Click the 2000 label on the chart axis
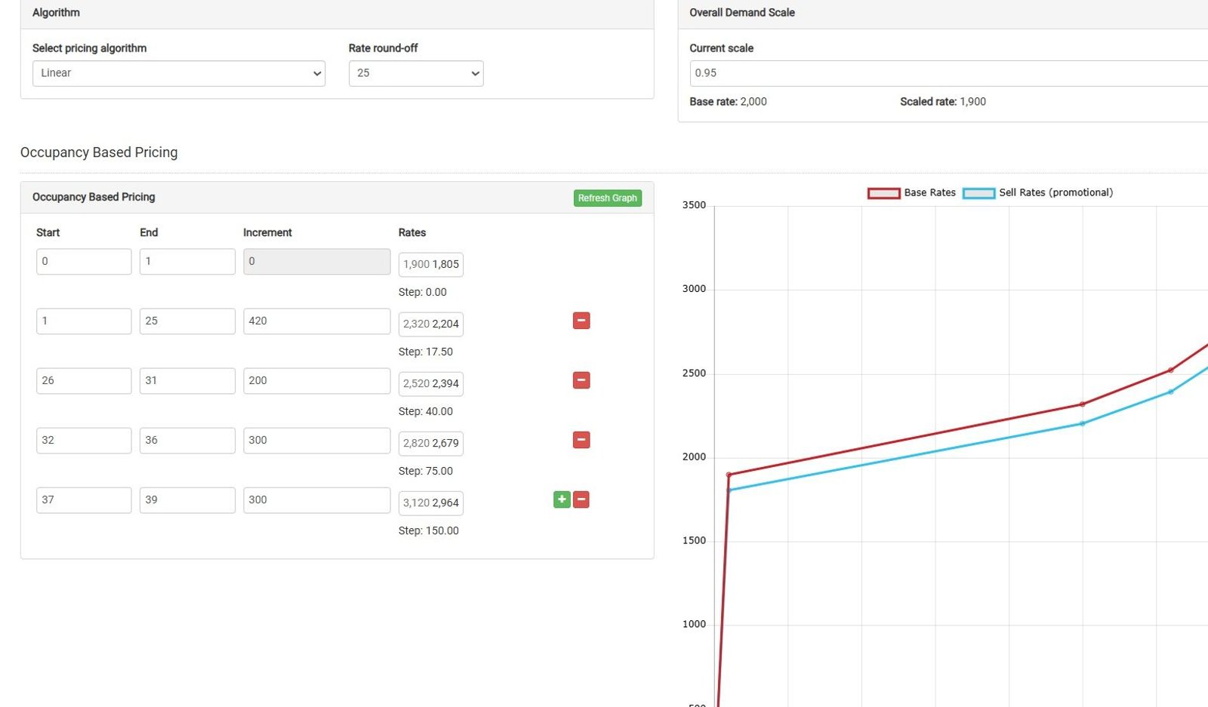The image size is (1208, 707). tap(694, 456)
